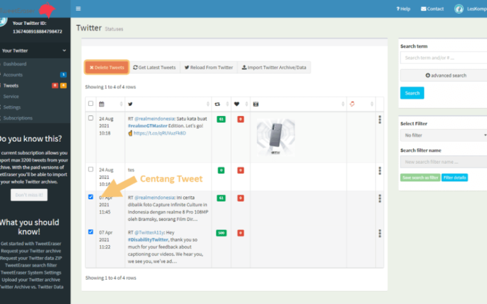Click the Don't miss it! button
The width and height of the screenshot is (487, 304).
[x=29, y=195]
